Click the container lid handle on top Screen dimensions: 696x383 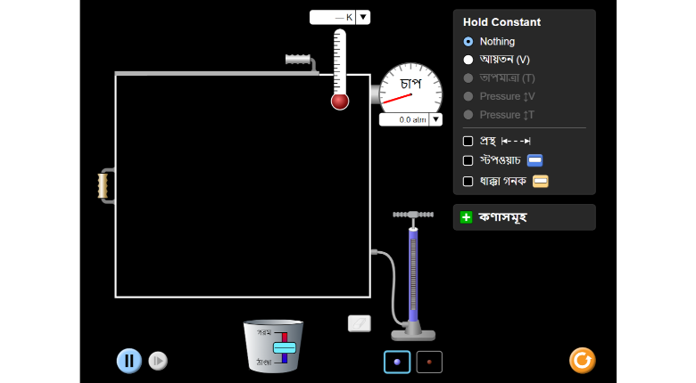(300, 60)
